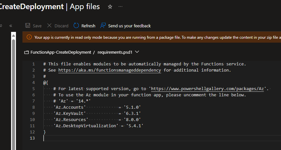This screenshot has width=281, height=150.
Task: Click the '5.4.1' version value
Action: point(135,126)
